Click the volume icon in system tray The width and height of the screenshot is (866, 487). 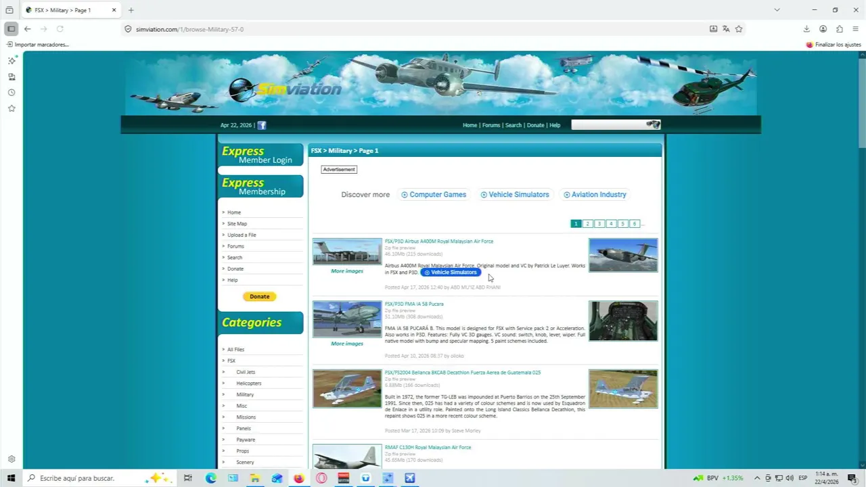790,478
